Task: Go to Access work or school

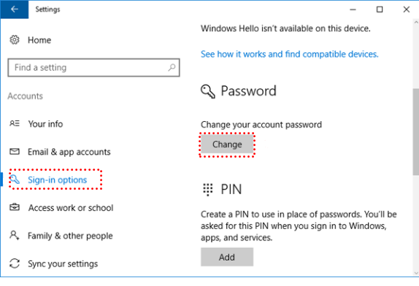Action: click(x=71, y=208)
